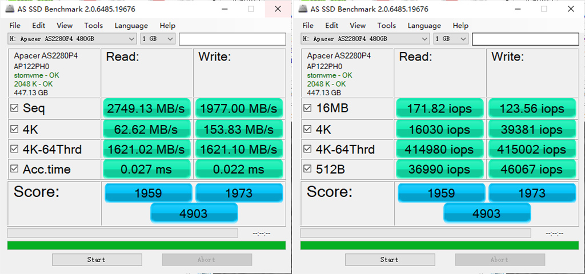Toggle the 4K-64Thrd checkbox in left window
Screen dimensions: 585x274
pyautogui.click(x=14, y=150)
